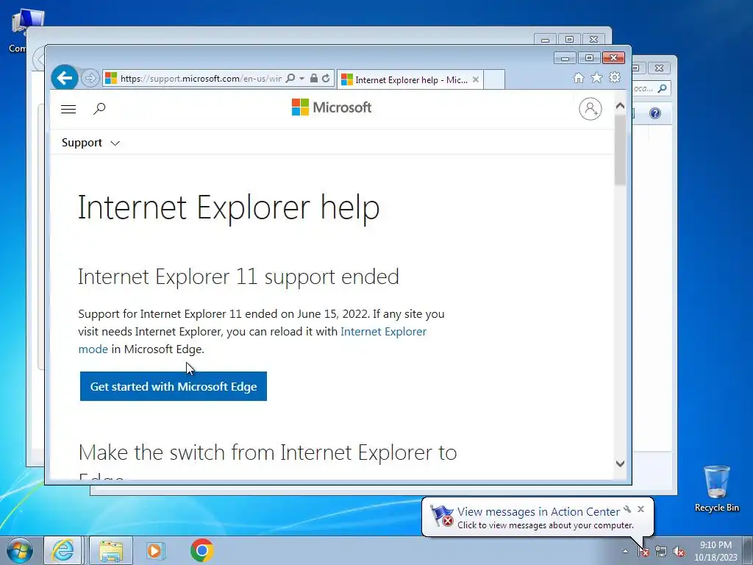The width and height of the screenshot is (753, 565).
Task: Click the page scrollbar thumb
Action: tap(620, 150)
